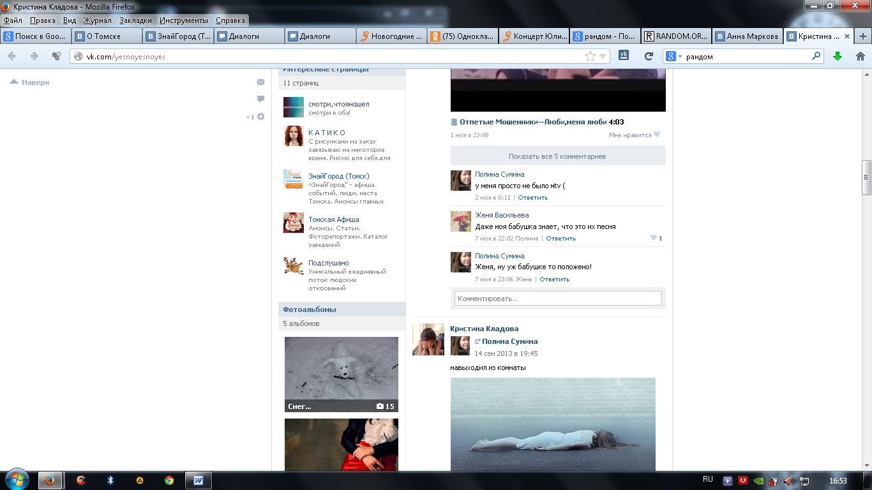This screenshot has height=490, width=872.
Task: Click the red Adobe tray icon
Action: [x=742, y=480]
